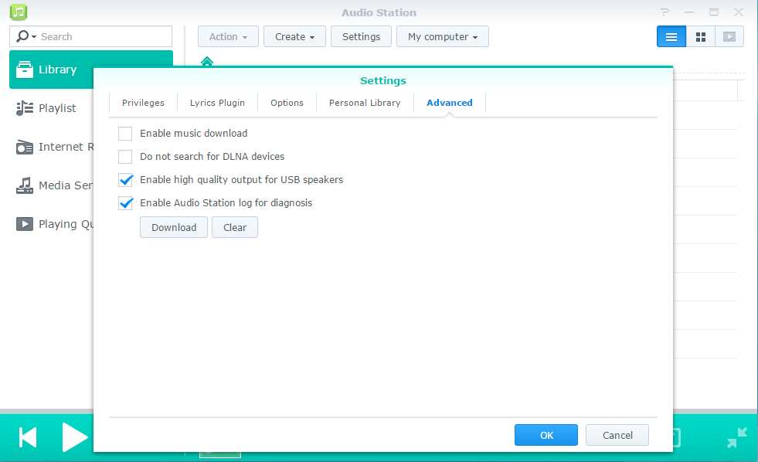Expand the Action dropdown menu
This screenshot has width=758, height=462.
[228, 37]
